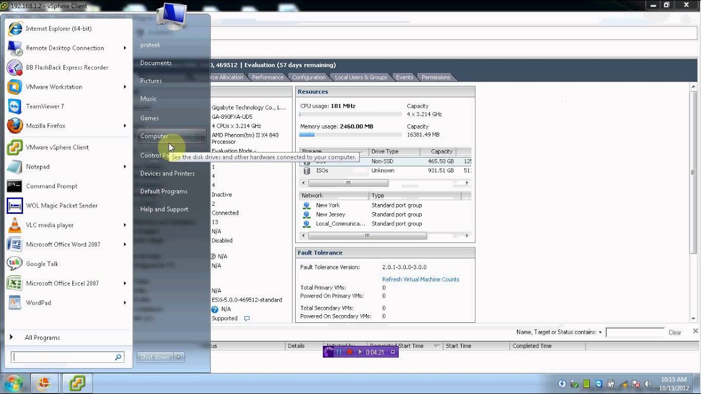701x394 pixels.
Task: Click the vSphere Client taskbar button
Action: 77,384
